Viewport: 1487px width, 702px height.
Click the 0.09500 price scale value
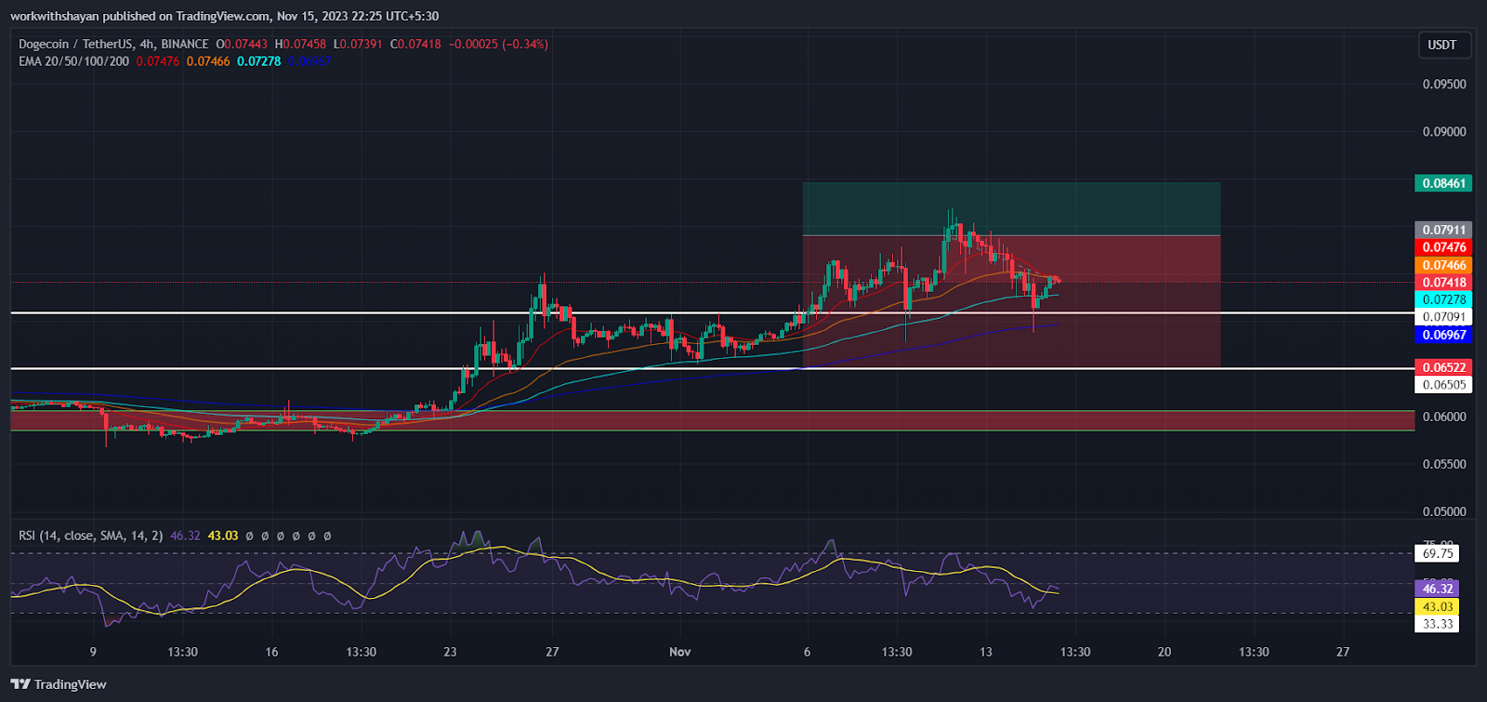pyautogui.click(x=1444, y=84)
